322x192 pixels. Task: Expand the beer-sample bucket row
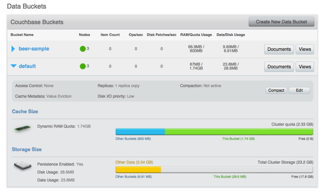coord(13,49)
